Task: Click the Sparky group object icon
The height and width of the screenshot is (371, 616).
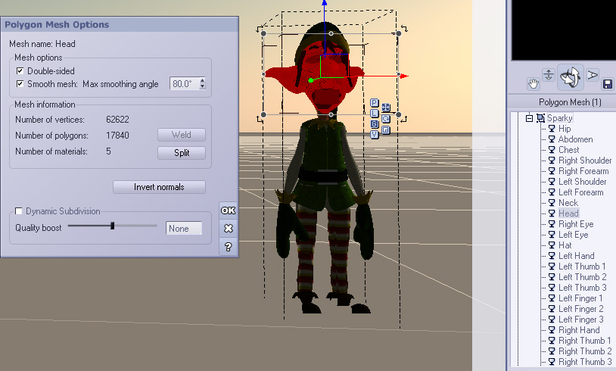Action: (540, 118)
